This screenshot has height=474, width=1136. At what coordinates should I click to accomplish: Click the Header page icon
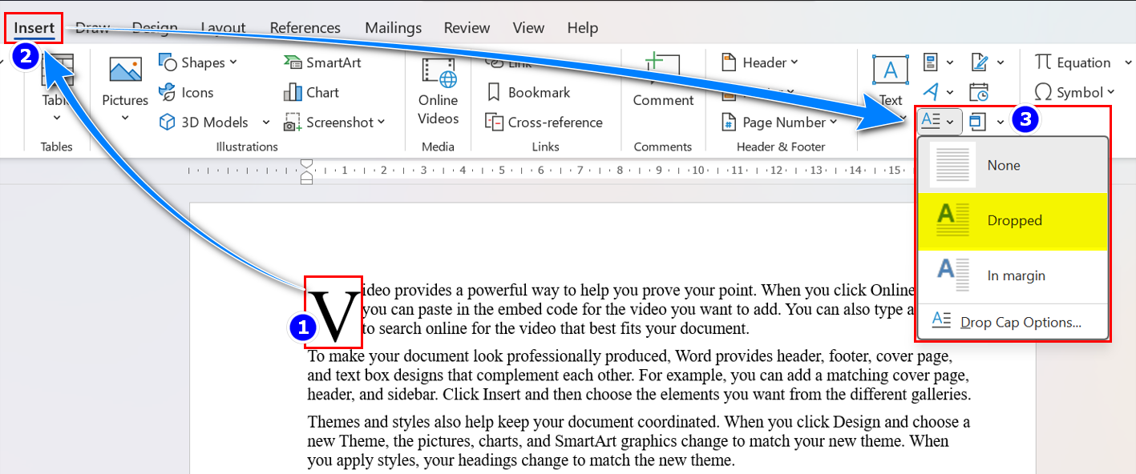pyautogui.click(x=729, y=62)
